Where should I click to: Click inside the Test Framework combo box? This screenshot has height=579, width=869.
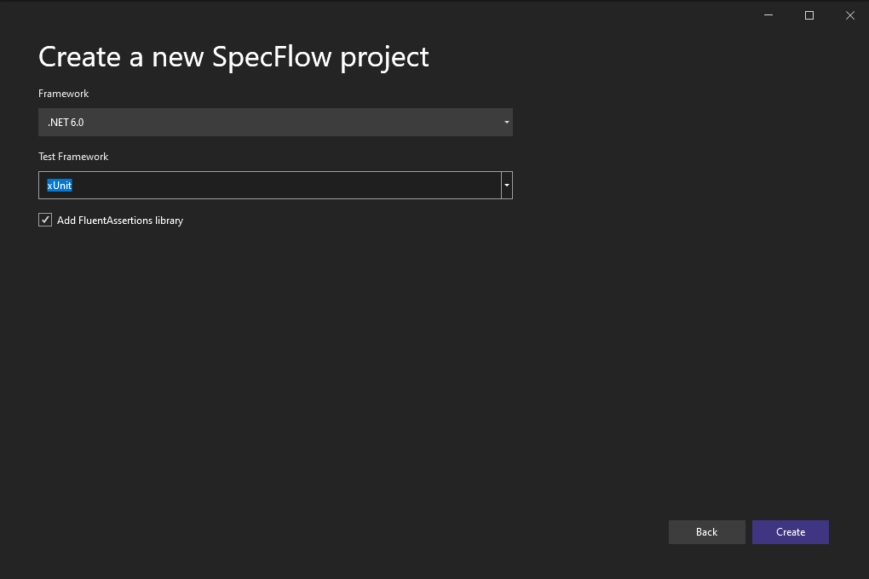(x=256, y=185)
